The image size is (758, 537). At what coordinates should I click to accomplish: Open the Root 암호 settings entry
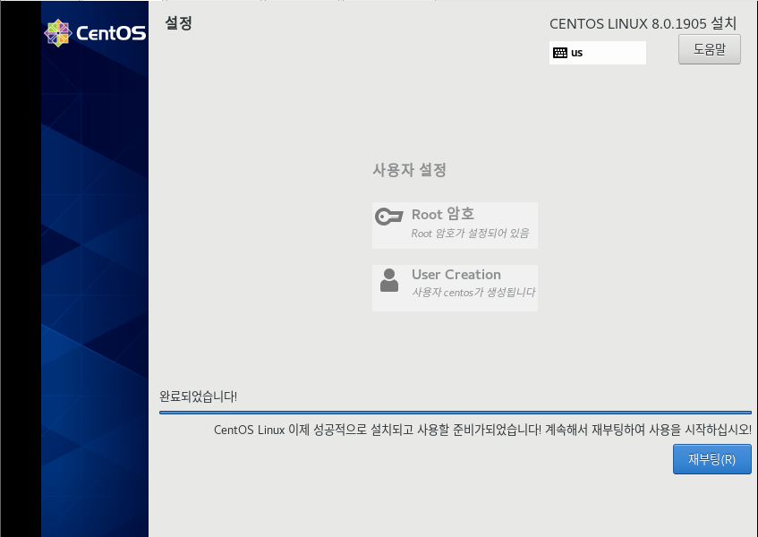[x=455, y=226]
